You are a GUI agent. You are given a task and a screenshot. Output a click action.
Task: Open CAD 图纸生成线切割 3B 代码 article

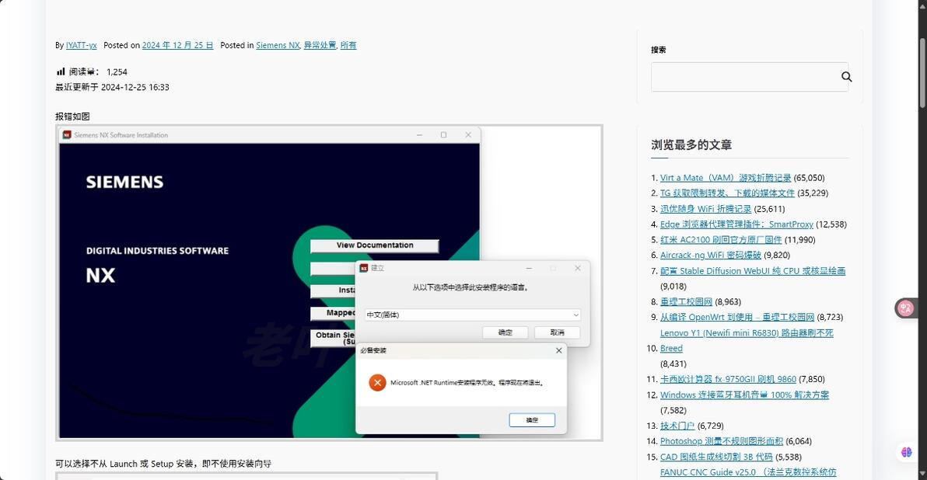click(x=716, y=457)
